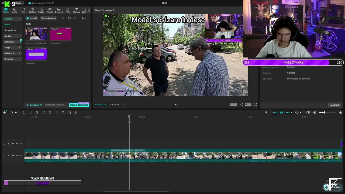Lock the main video track

(8, 155)
